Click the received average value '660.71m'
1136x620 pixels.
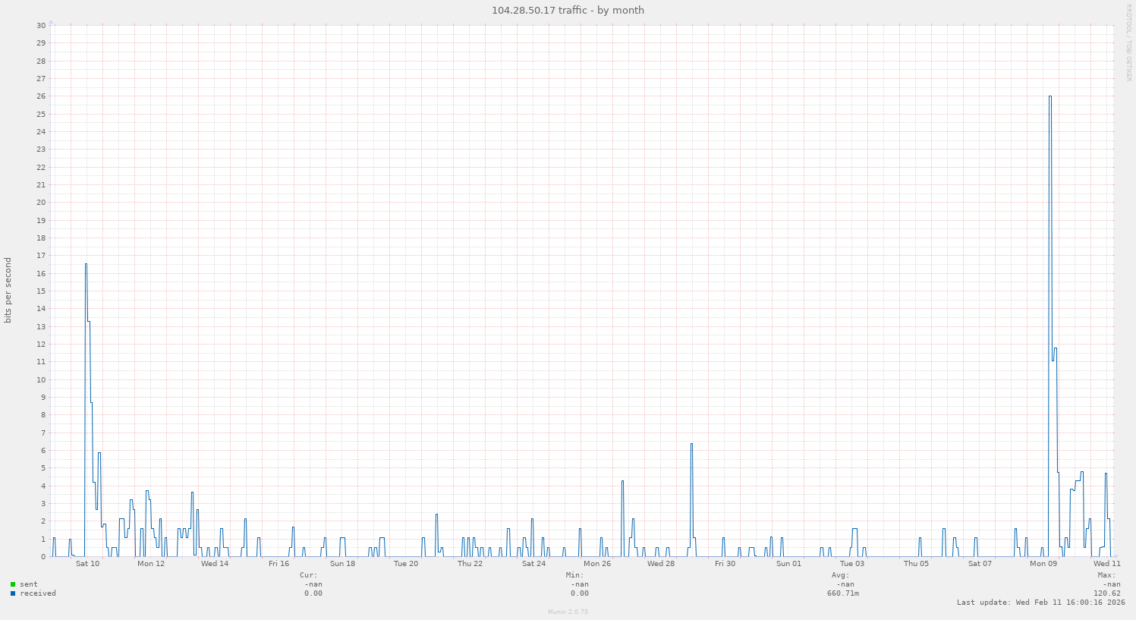(843, 593)
